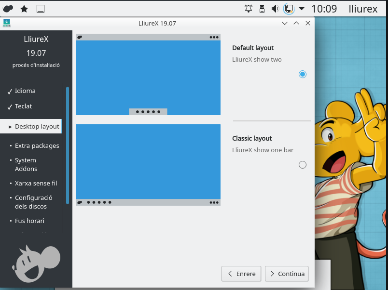Click the star favorites icon in panel

click(24, 9)
